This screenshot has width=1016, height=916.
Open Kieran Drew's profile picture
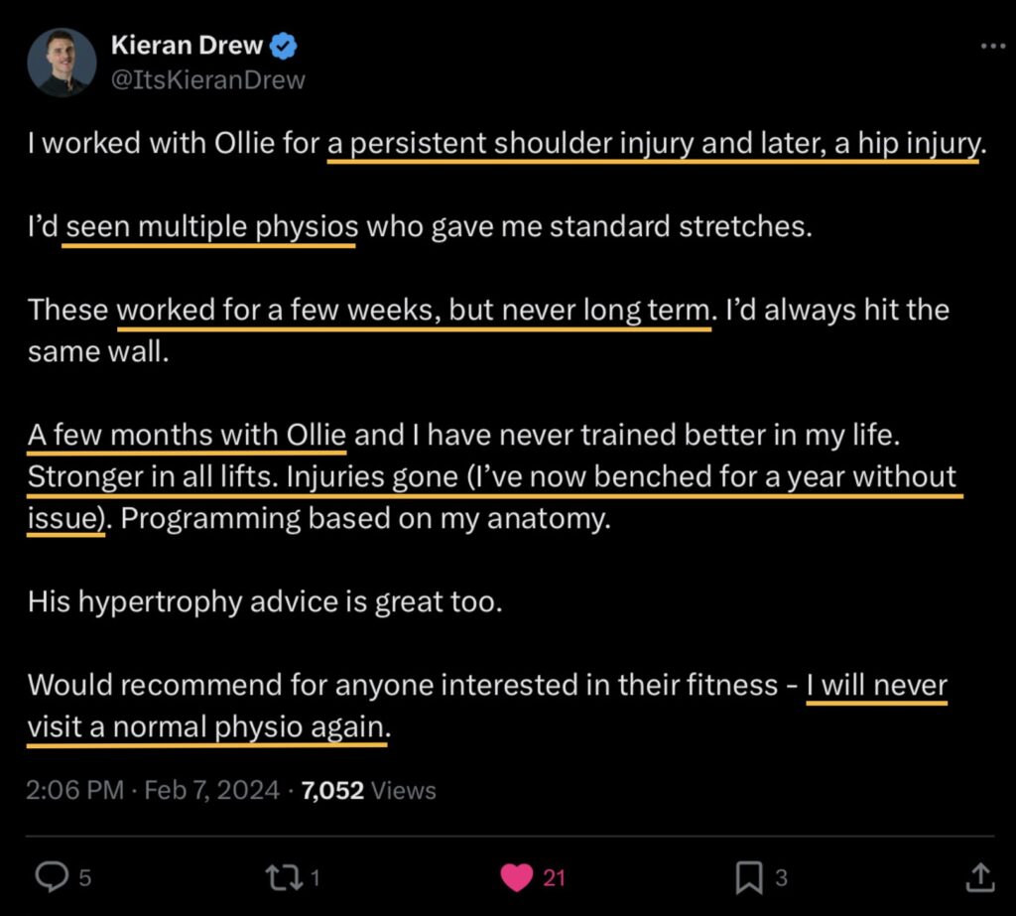pyautogui.click(x=62, y=62)
